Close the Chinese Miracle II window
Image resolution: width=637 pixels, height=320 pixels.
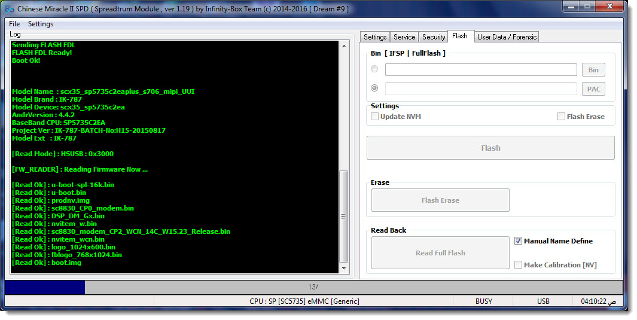[x=609, y=7]
